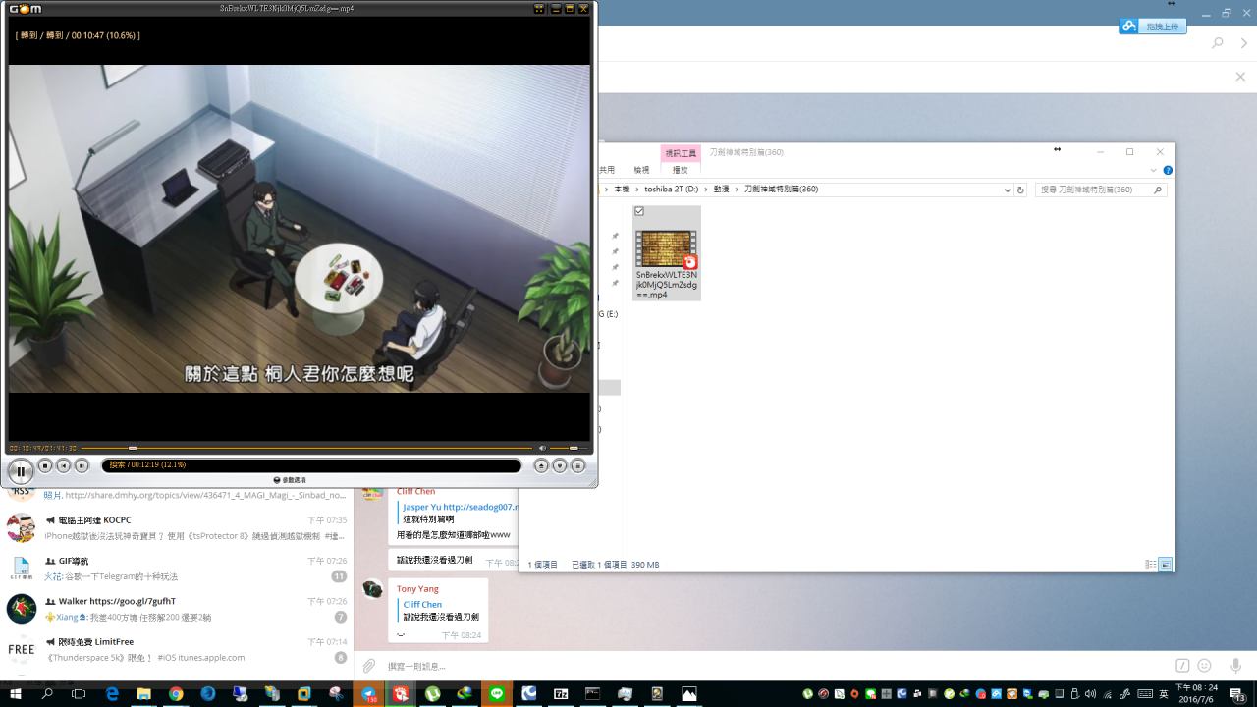Click 刀劍神域特別篇(360) in the breadcrumb
The height and width of the screenshot is (707, 1257).
click(x=781, y=189)
